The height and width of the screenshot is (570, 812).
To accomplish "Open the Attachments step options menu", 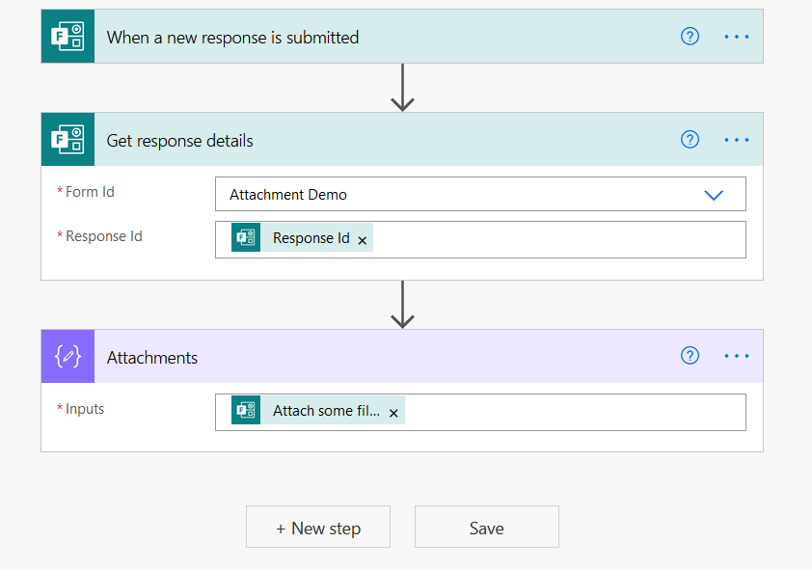I will tap(737, 356).
